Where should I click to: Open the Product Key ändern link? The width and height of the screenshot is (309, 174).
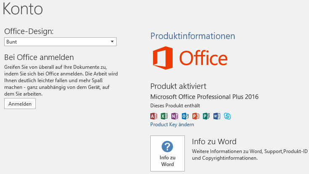172,125
